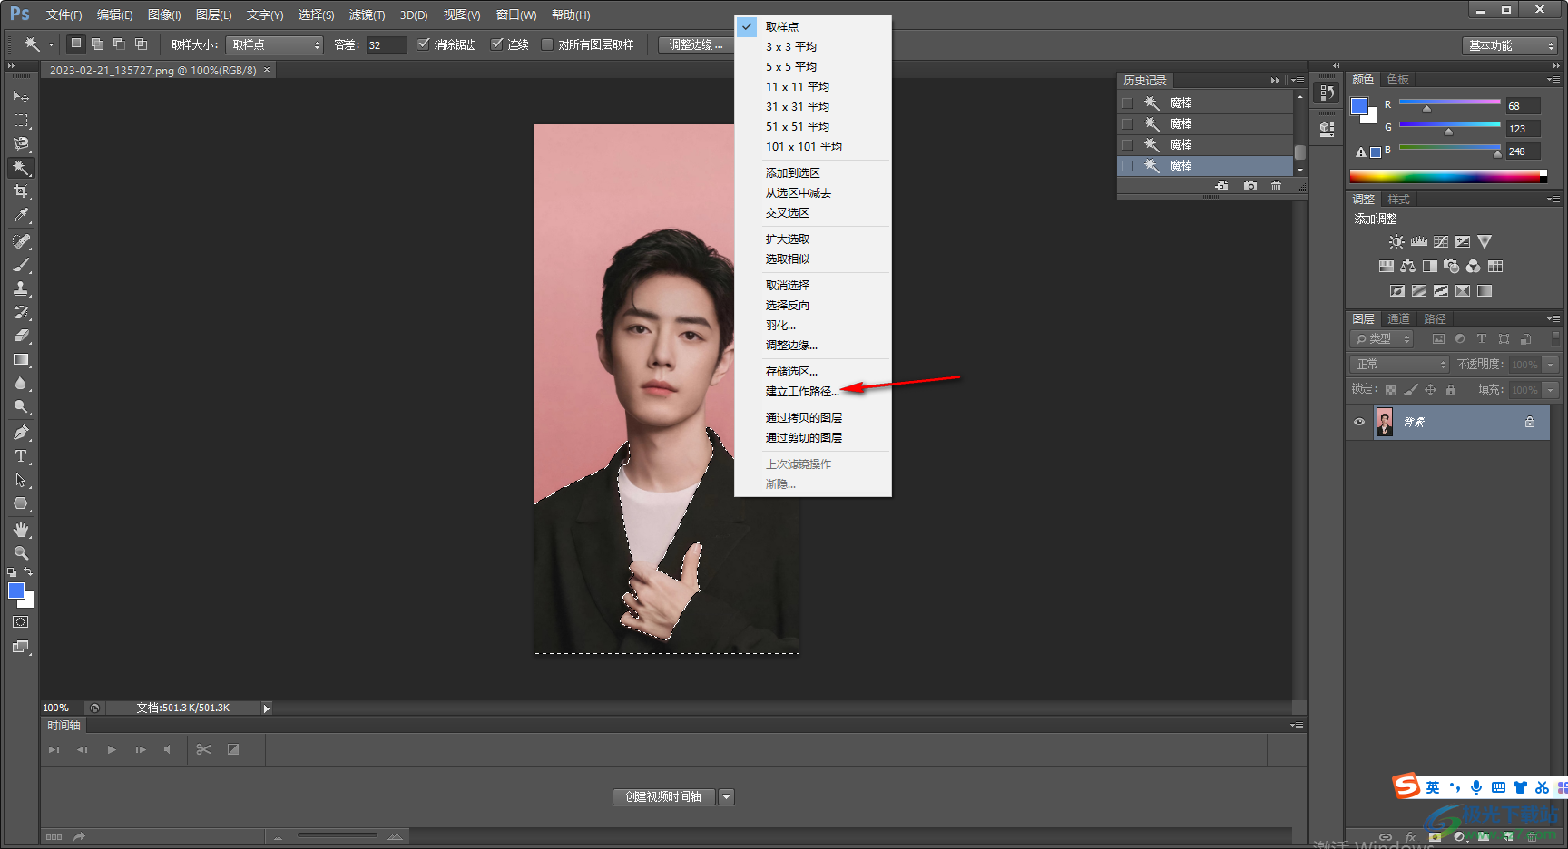Image resolution: width=1568 pixels, height=849 pixels.
Task: Choose 通过拷贝的图层 from context menu
Action: (803, 418)
